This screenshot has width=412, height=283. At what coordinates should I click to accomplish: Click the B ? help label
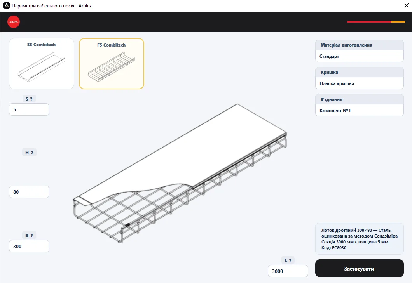point(29,236)
